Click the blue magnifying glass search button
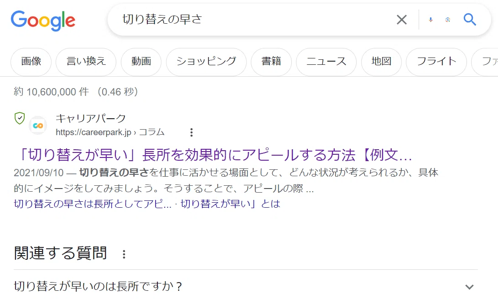This screenshot has width=498, height=299. pyautogui.click(x=470, y=20)
